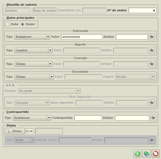Open the Concepto Tipo dropdown showing Último
161x159 pixels.
[x=33, y=64]
